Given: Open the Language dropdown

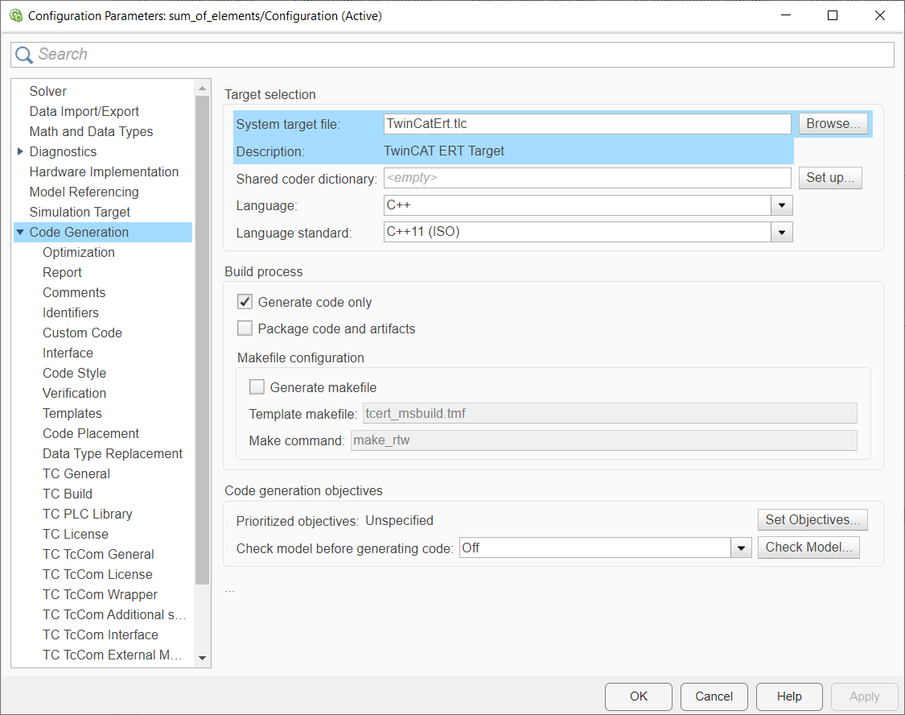Looking at the screenshot, I should (781, 205).
